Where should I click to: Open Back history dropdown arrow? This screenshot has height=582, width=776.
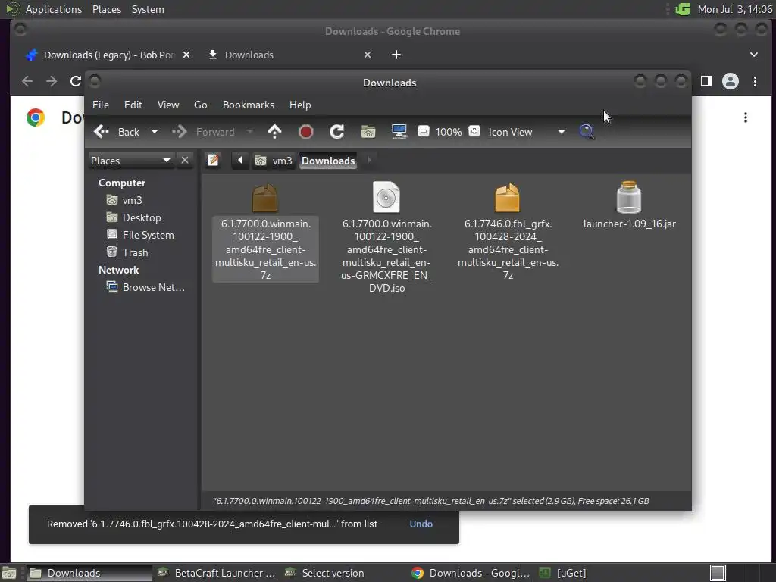click(x=155, y=132)
